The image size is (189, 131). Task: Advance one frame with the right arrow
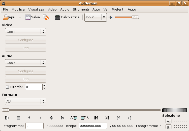[x=41, y=118]
